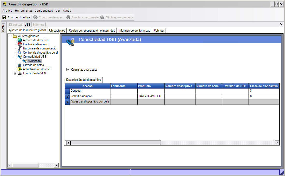This screenshot has height=176, width=285.
Task: Click the Versión de USB column header
Action: (x=236, y=86)
